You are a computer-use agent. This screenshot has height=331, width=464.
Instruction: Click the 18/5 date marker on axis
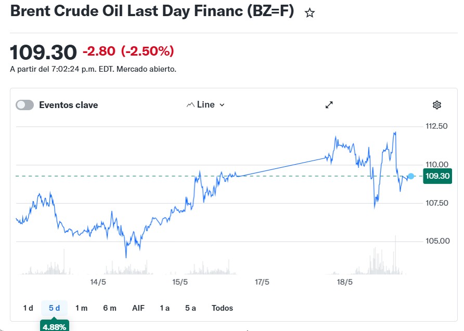point(345,282)
